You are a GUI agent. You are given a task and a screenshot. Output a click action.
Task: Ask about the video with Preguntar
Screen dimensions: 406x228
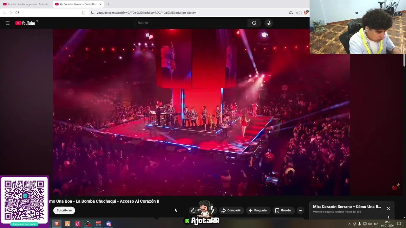pyautogui.click(x=258, y=210)
